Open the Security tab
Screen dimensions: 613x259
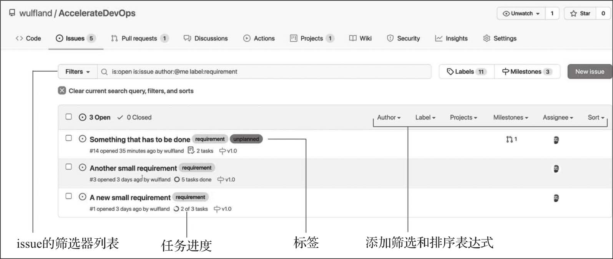[403, 38]
